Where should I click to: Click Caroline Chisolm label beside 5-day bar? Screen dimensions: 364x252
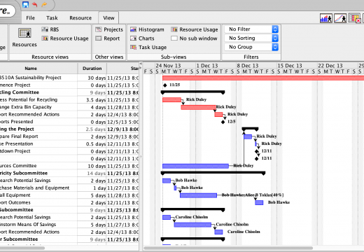(232, 225)
